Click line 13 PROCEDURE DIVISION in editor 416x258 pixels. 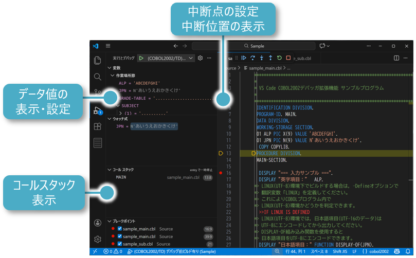(279, 153)
